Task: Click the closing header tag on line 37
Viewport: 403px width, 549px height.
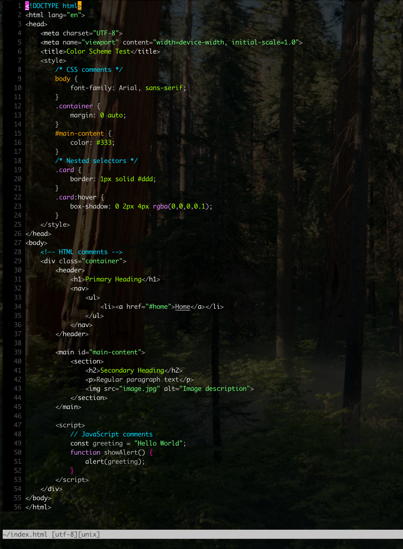Action: [x=72, y=334]
